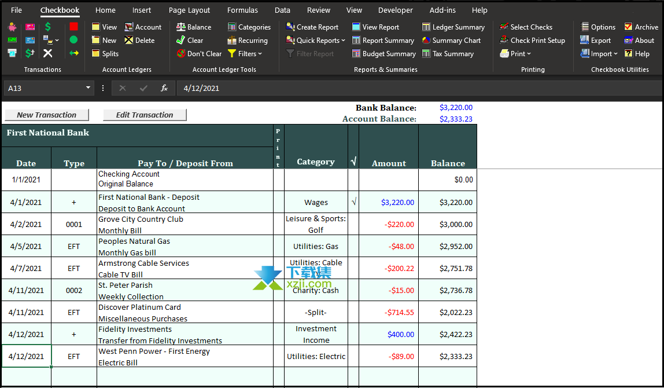This screenshot has height=388, width=664.
Task: Click Create Report
Action: (312, 27)
